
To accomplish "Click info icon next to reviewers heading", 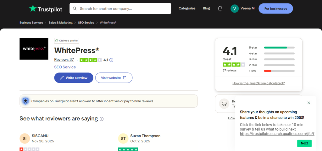I will (x=102, y=119).
